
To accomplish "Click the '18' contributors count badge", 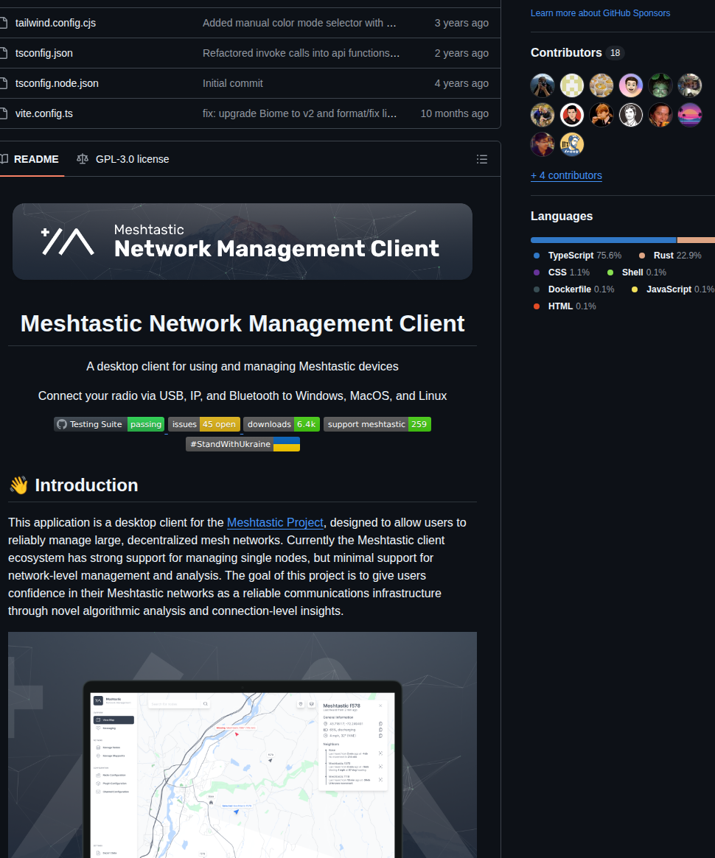I will pyautogui.click(x=615, y=53).
